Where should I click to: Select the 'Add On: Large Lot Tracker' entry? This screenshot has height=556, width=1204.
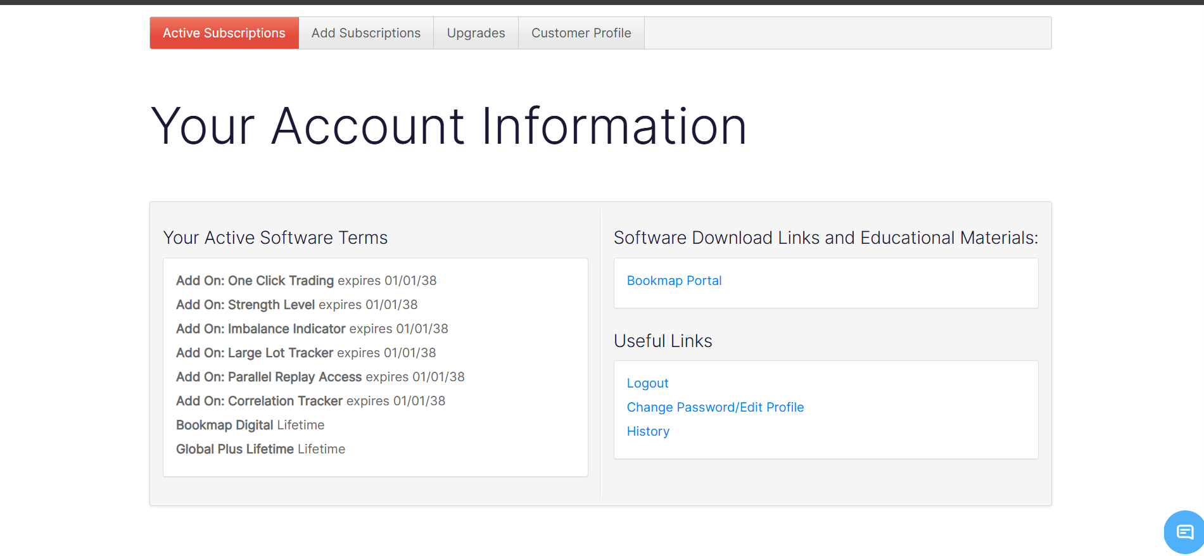click(x=306, y=353)
